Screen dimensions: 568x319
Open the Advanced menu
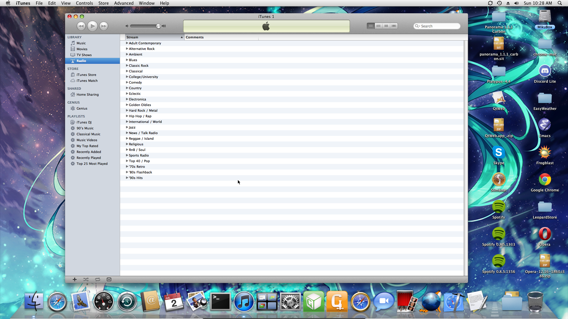tap(124, 3)
